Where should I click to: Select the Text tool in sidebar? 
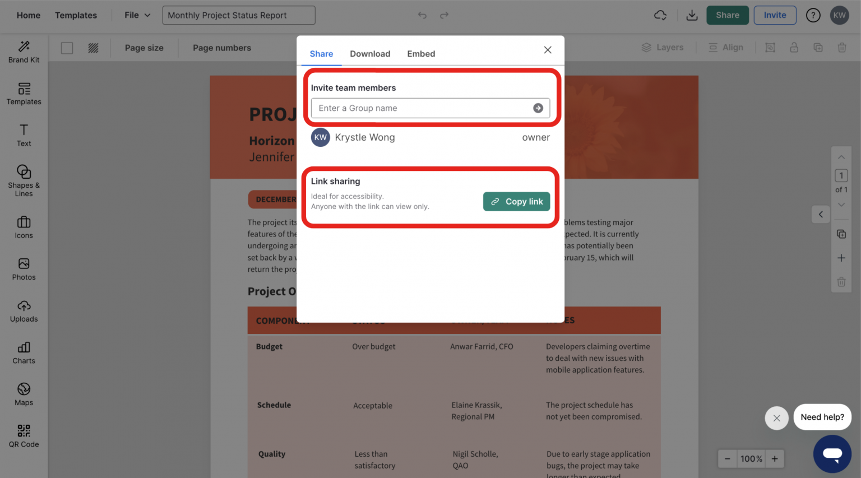(x=24, y=136)
